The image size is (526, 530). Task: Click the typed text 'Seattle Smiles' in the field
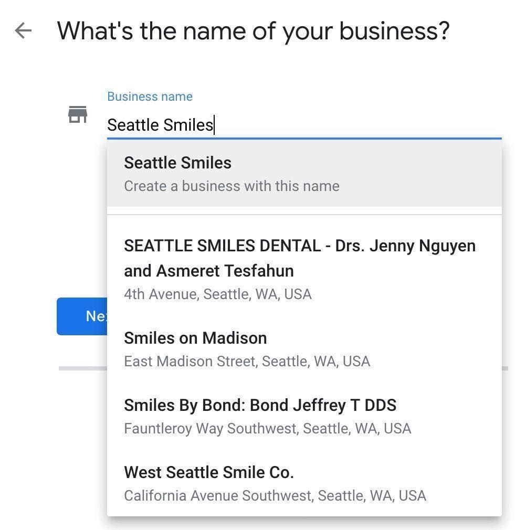point(160,125)
